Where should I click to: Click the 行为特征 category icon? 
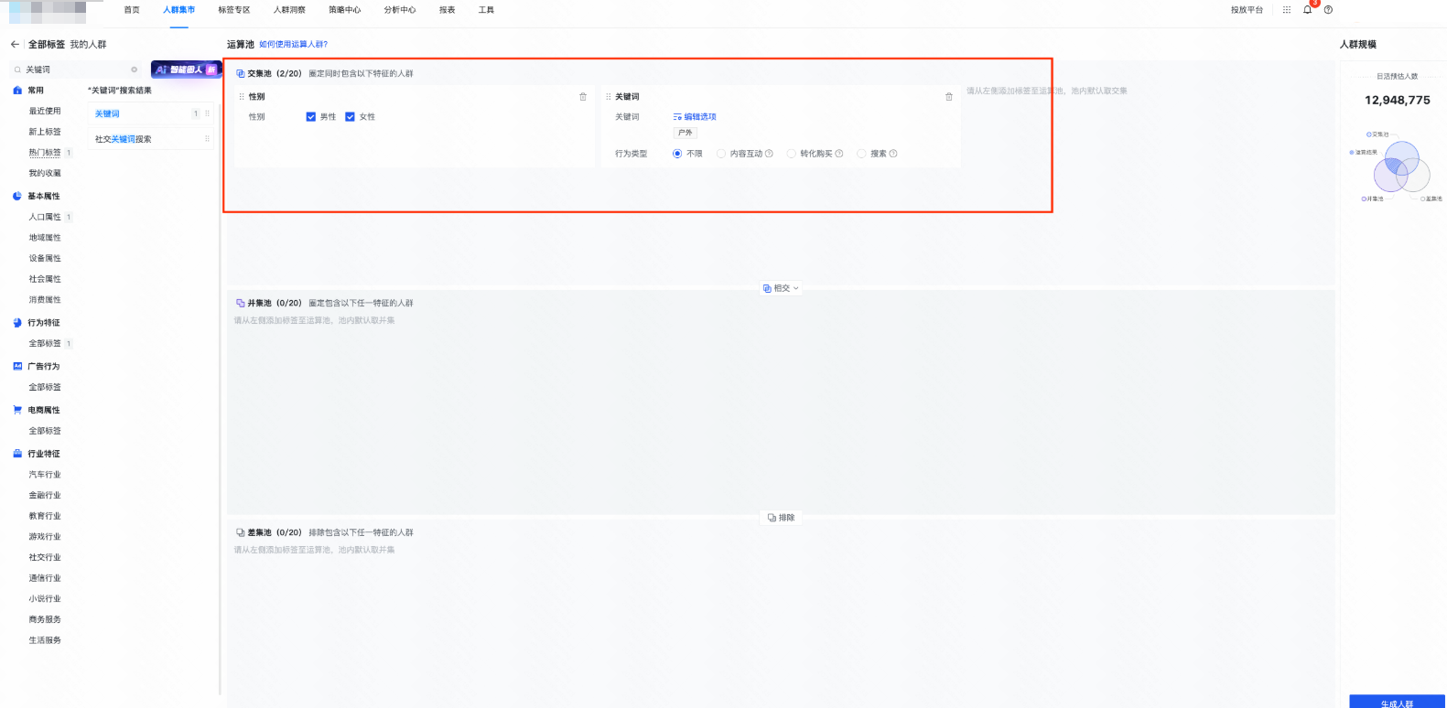tap(17, 323)
